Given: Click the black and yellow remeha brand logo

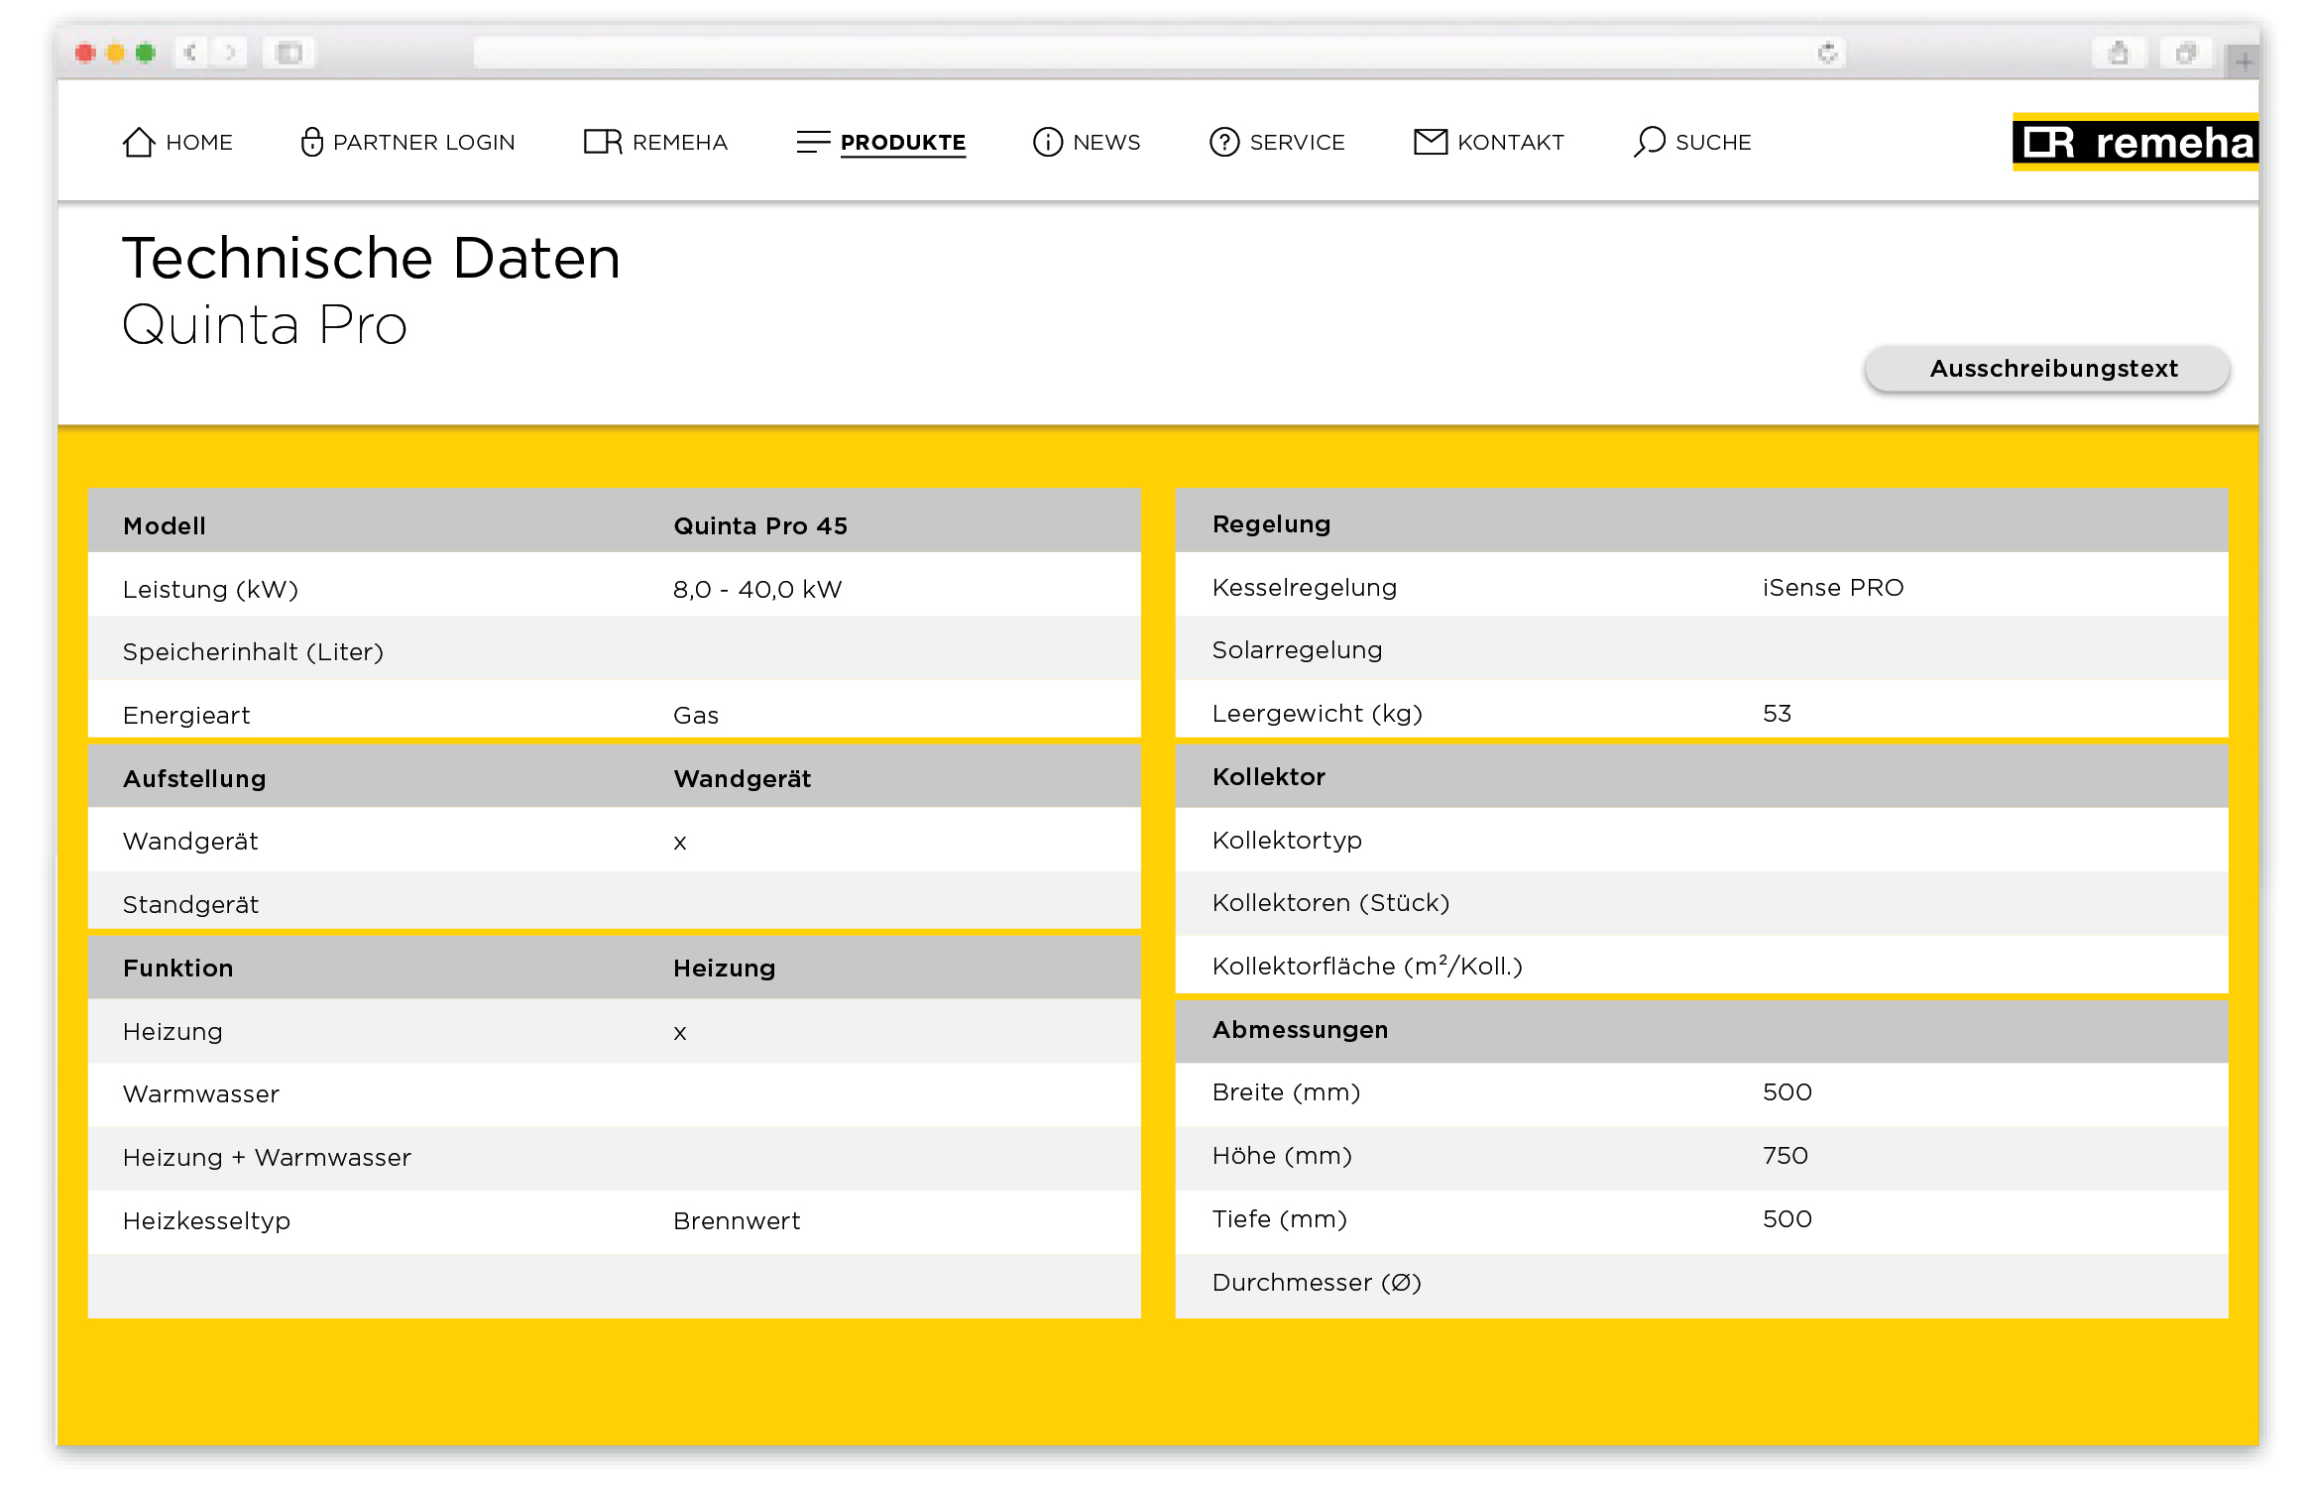Looking at the screenshot, I should tap(2134, 142).
